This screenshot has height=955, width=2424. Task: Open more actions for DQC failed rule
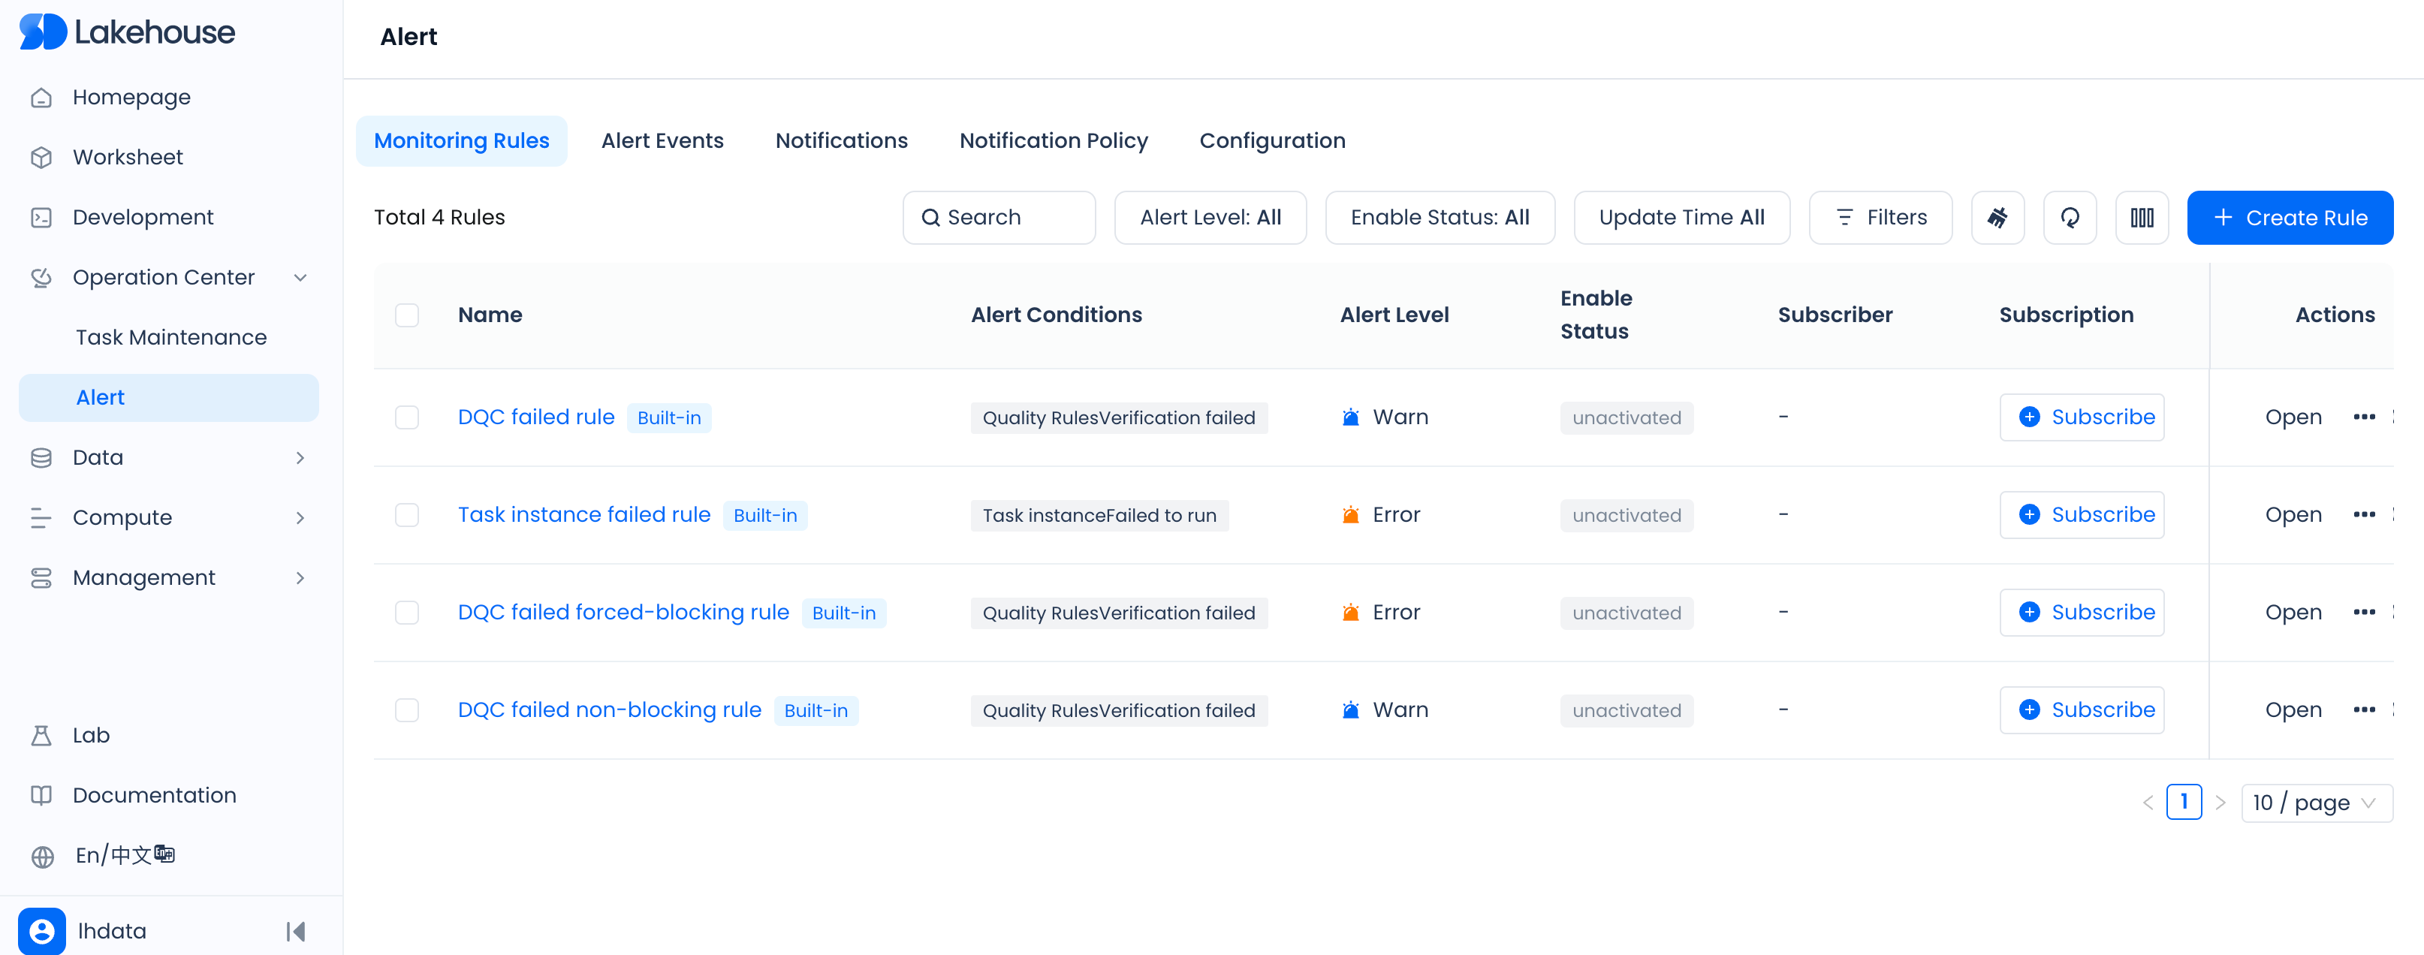click(x=2364, y=417)
